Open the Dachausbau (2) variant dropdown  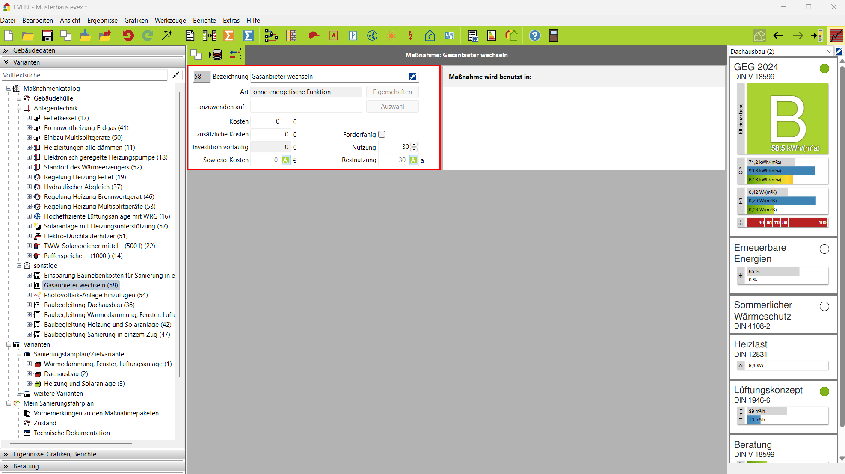(x=829, y=52)
